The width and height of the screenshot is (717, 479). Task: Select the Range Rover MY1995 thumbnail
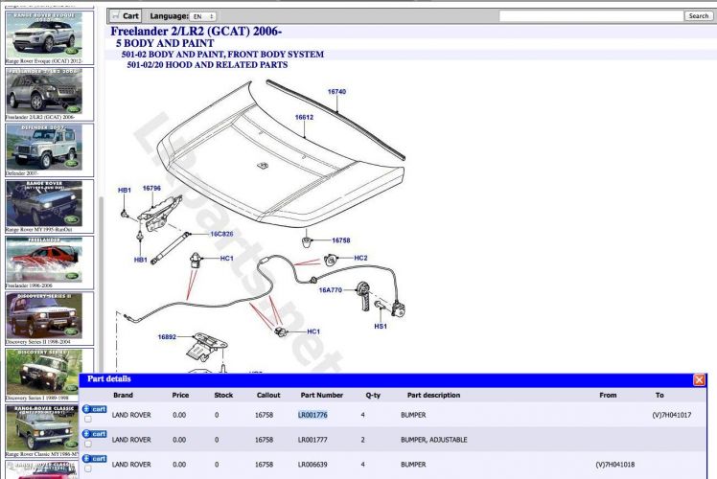[x=44, y=203]
